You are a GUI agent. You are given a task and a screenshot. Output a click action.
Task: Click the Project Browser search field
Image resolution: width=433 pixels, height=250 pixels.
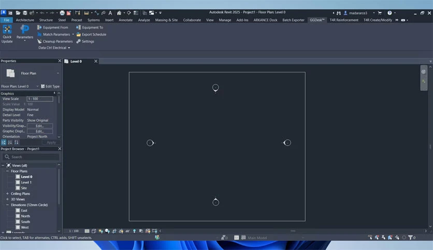[x=31, y=157]
